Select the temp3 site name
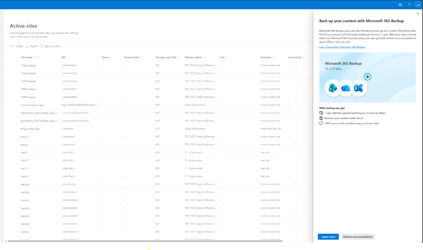Viewport: 423px width, 250px height. pos(24,145)
